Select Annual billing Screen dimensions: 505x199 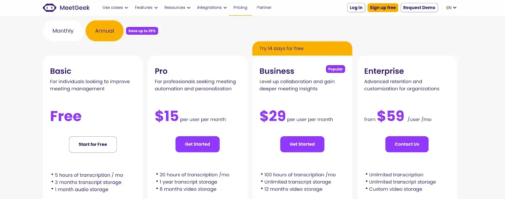coord(104,31)
